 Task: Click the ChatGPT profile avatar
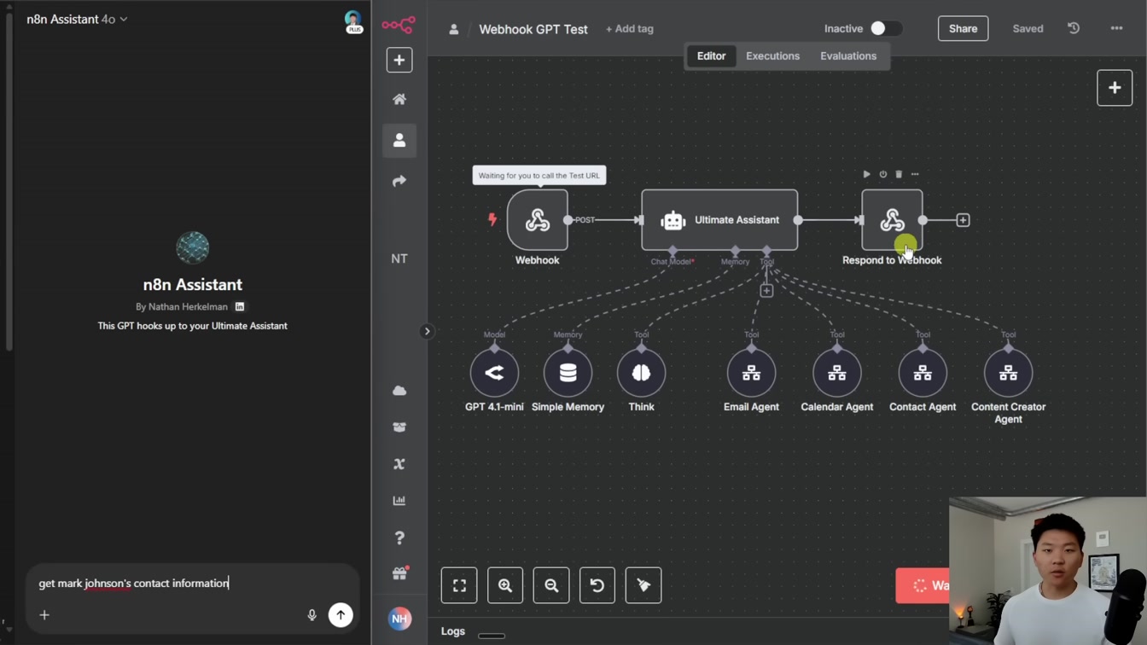[x=352, y=20]
